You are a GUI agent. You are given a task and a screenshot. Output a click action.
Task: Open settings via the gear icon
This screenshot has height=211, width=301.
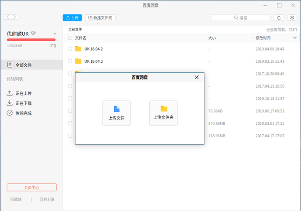click(x=292, y=17)
